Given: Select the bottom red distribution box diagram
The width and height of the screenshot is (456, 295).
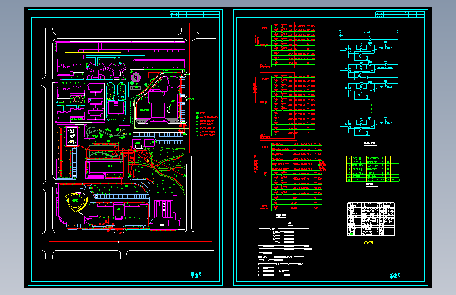Looking at the screenshot, I should (x=289, y=176).
